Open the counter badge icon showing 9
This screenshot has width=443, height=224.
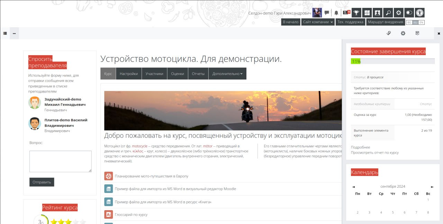346,12
